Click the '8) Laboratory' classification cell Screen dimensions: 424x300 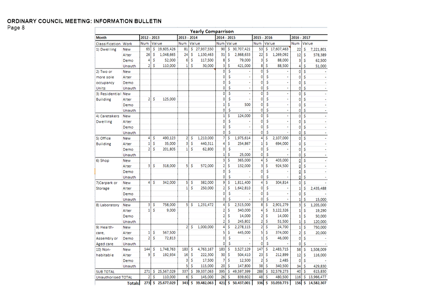[107, 205]
